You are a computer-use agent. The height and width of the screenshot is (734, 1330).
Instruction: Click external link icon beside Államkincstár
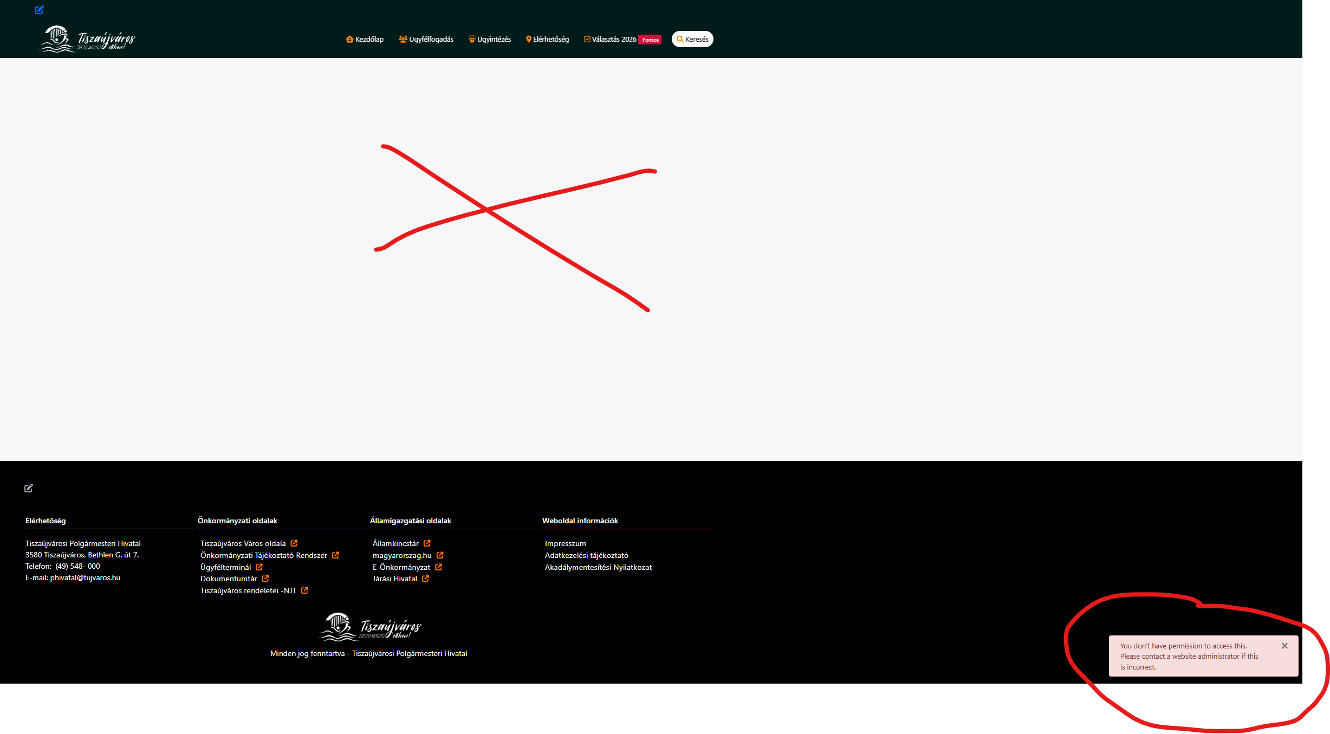[x=427, y=543]
